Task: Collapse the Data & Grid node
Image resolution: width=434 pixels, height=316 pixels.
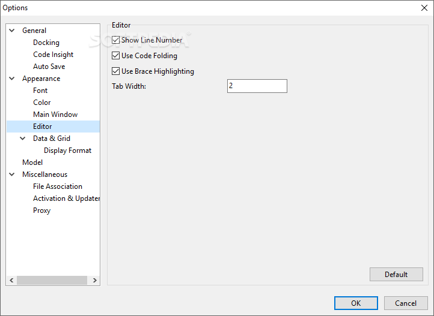Action: pyautogui.click(x=23, y=139)
